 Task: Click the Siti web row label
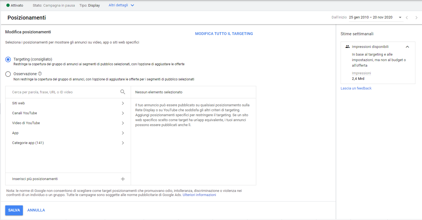pos(18,103)
